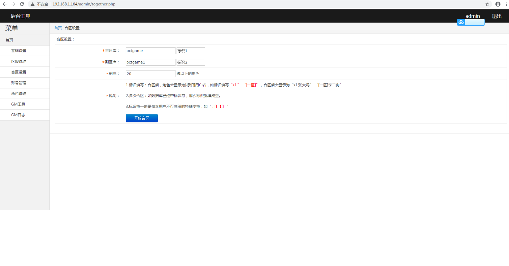Click the 退出 logout link
The width and height of the screenshot is (509, 266).
pyautogui.click(x=496, y=16)
